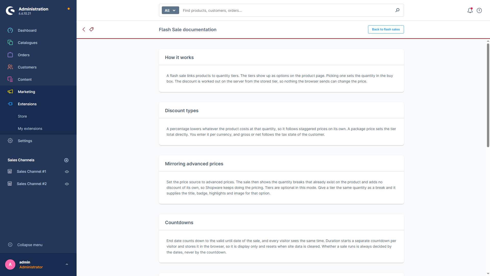Click the Discount types heading
This screenshot has height=276, width=490.
[181, 111]
